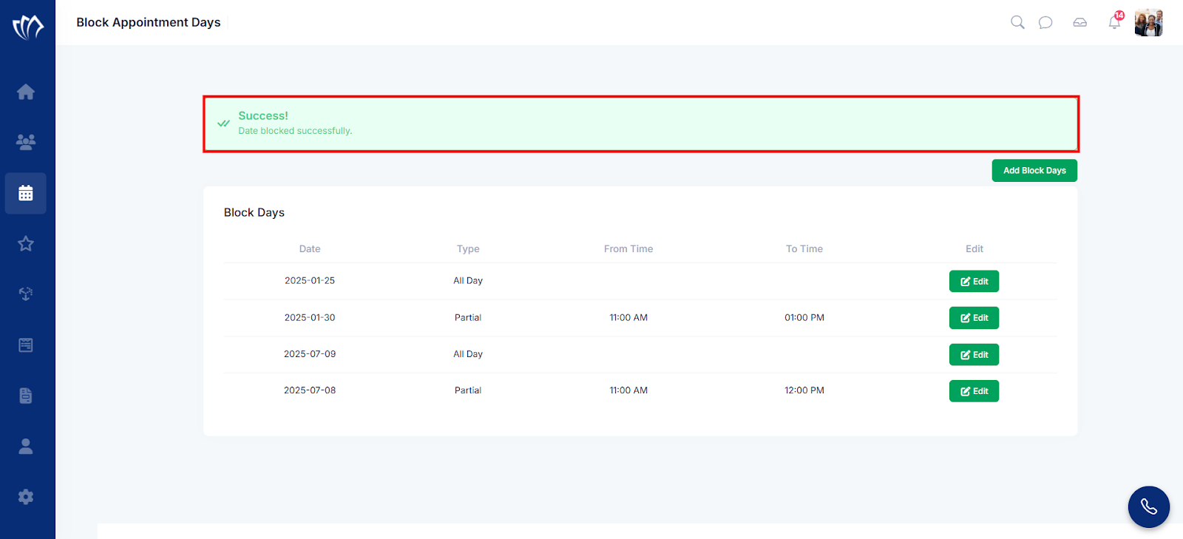Click the floating phone call button
The height and width of the screenshot is (539, 1183).
coord(1149,506)
